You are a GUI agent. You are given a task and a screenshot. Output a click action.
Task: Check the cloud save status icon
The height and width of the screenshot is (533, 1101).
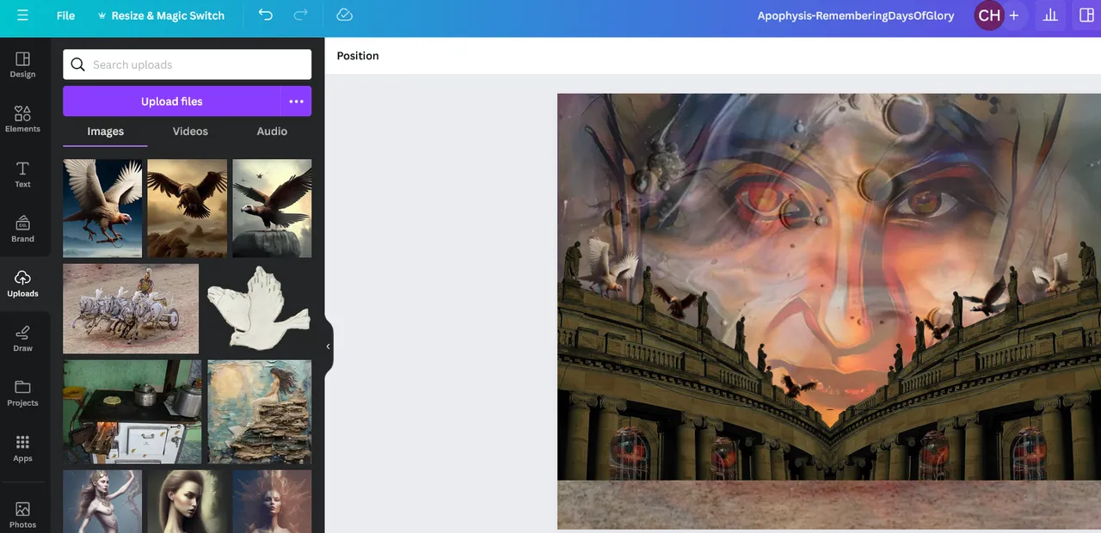click(x=344, y=15)
